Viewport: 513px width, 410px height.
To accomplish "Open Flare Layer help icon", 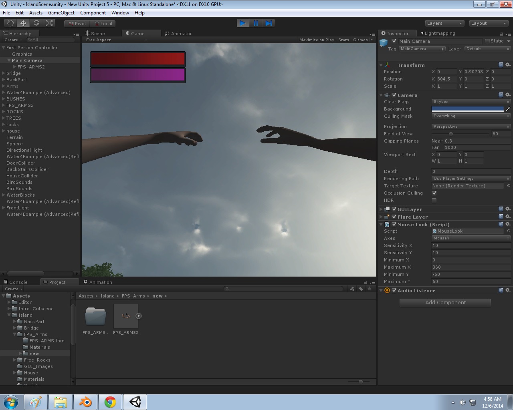I will (501, 217).
